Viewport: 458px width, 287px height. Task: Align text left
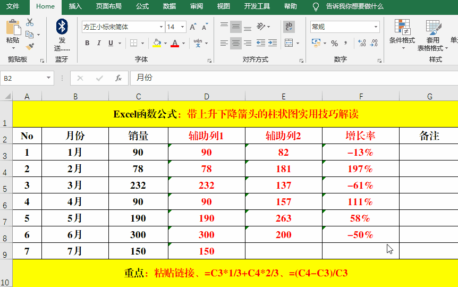(x=224, y=43)
